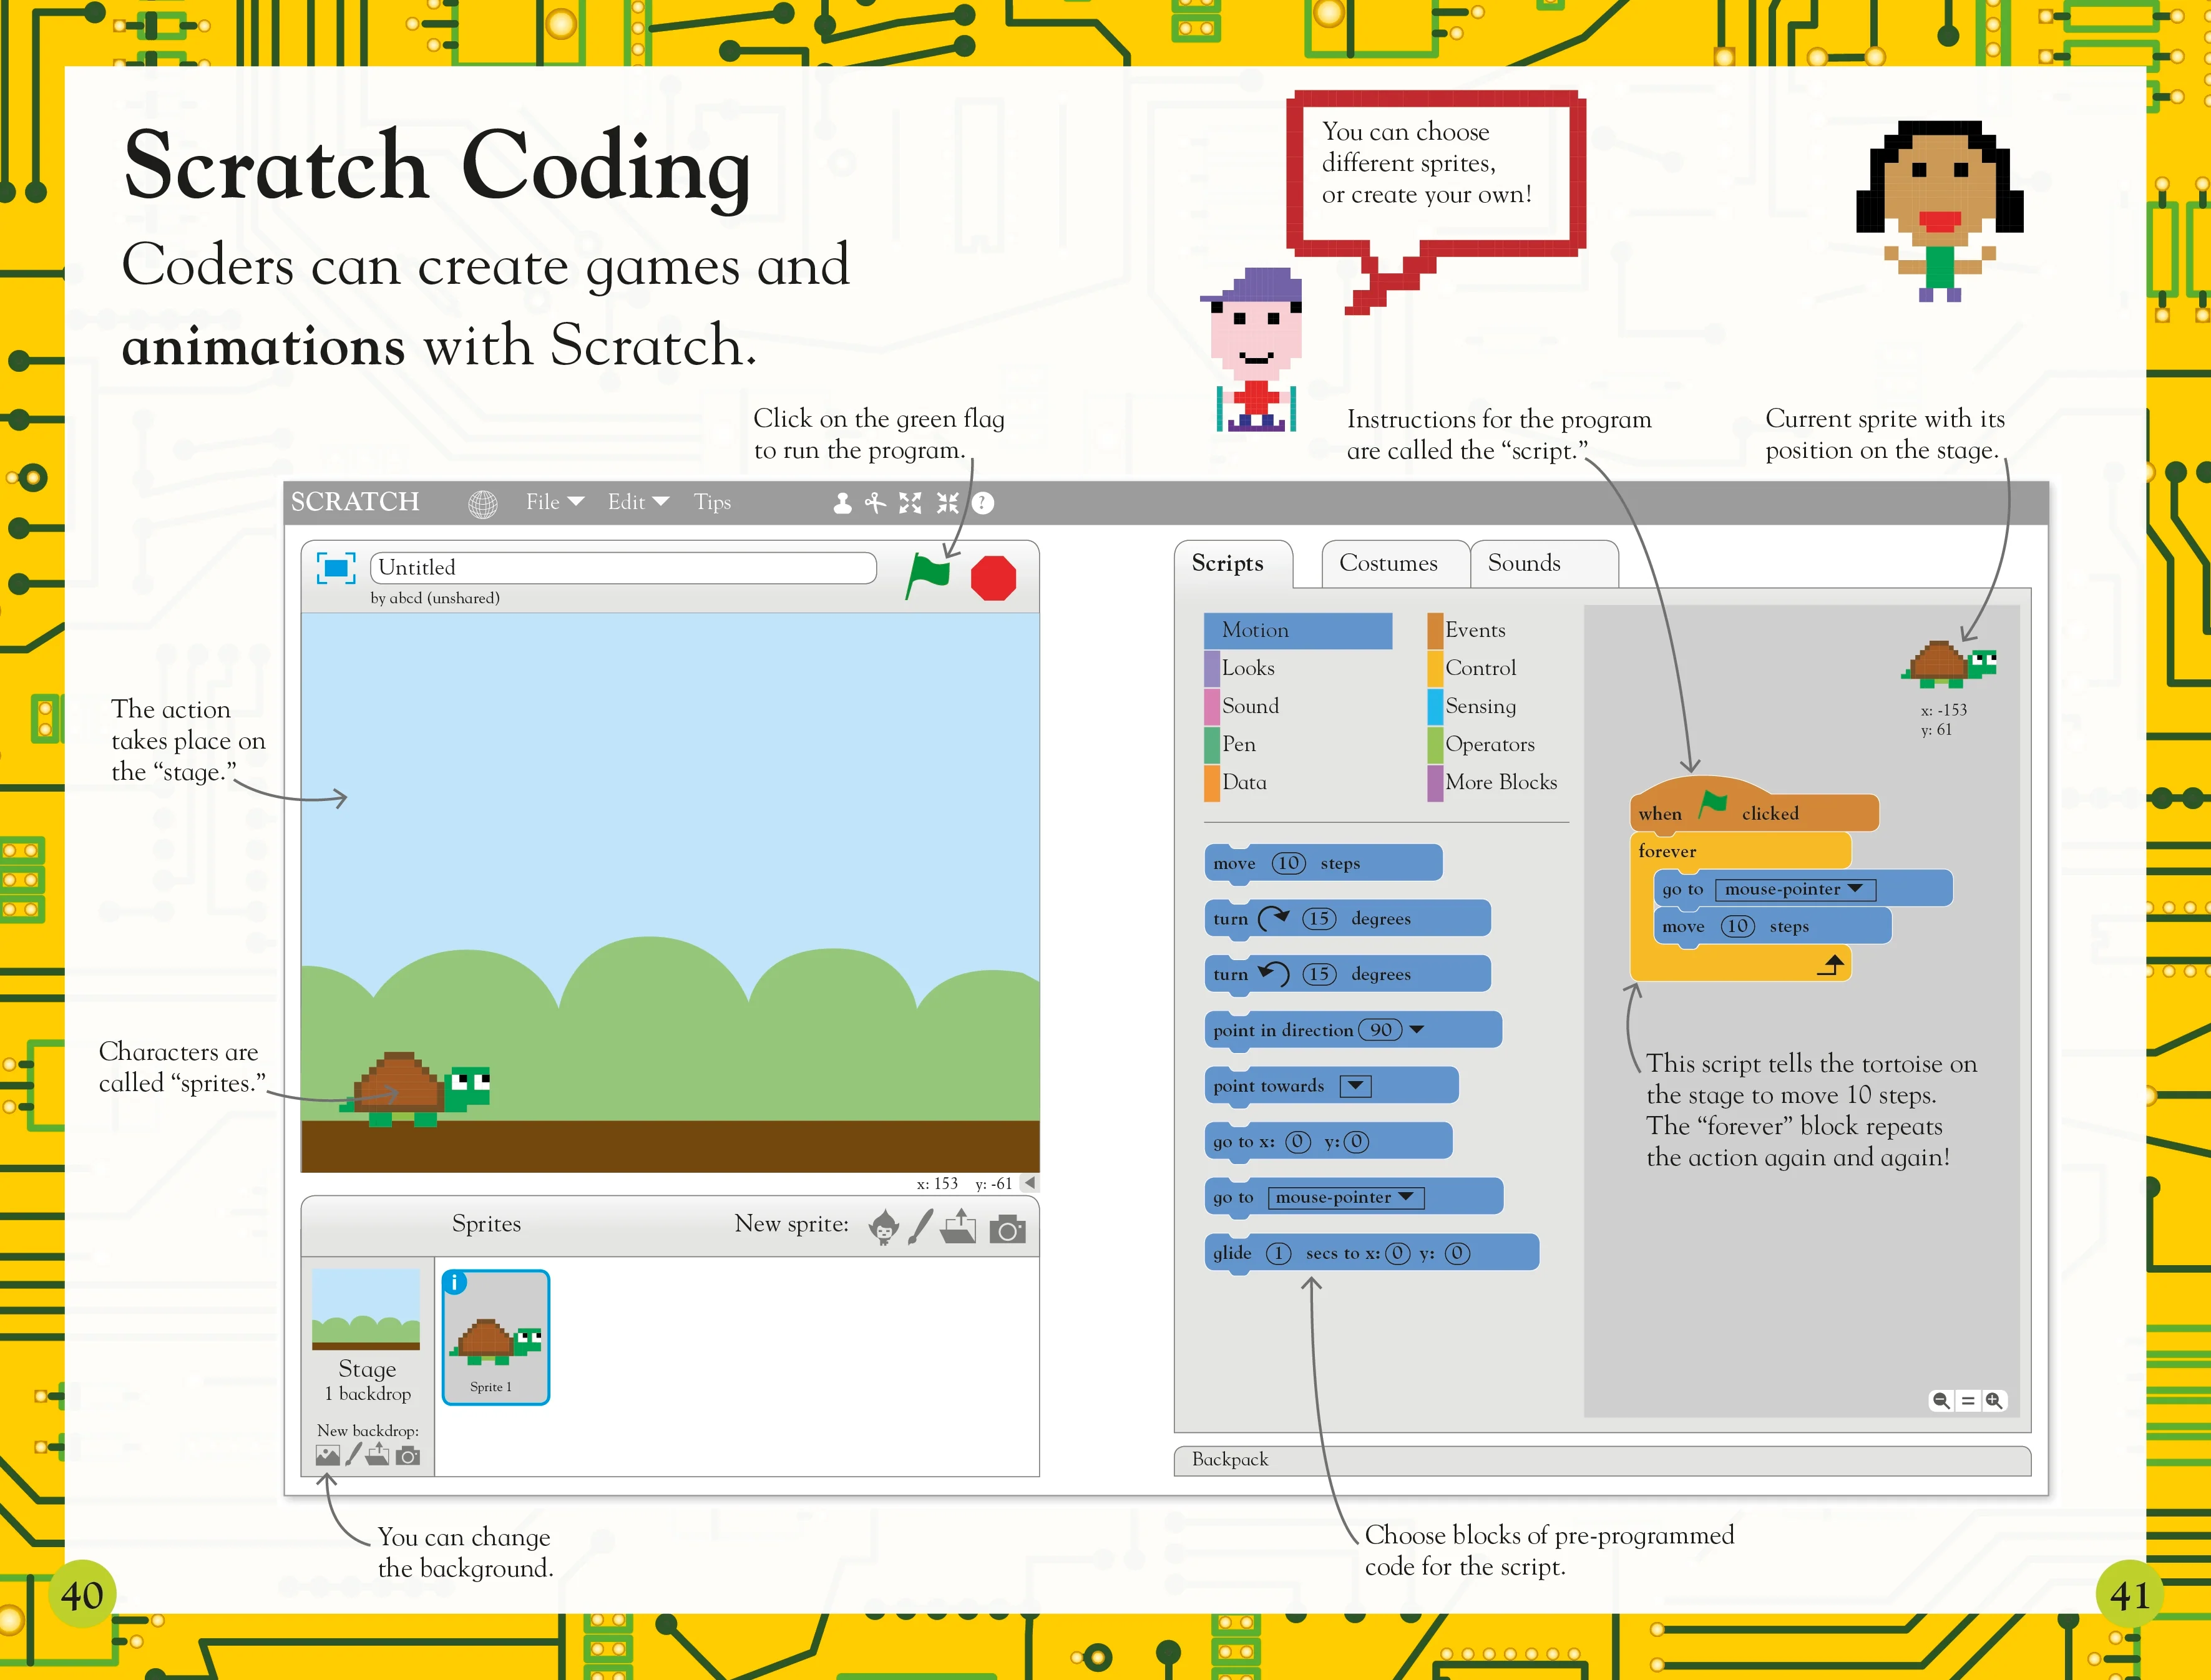2211x1680 pixels.
Task: Zoom in the scripts area
Action: click(x=1994, y=1401)
